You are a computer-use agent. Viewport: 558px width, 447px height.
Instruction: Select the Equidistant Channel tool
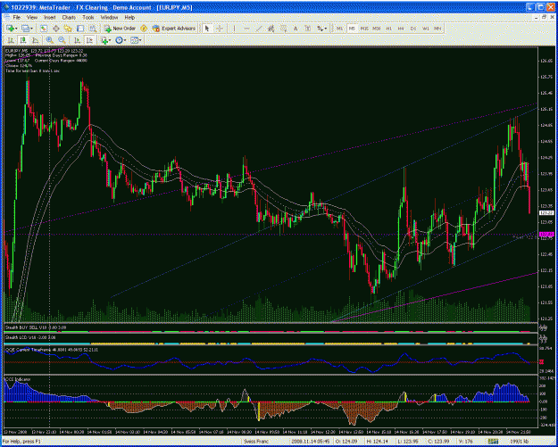click(271, 29)
